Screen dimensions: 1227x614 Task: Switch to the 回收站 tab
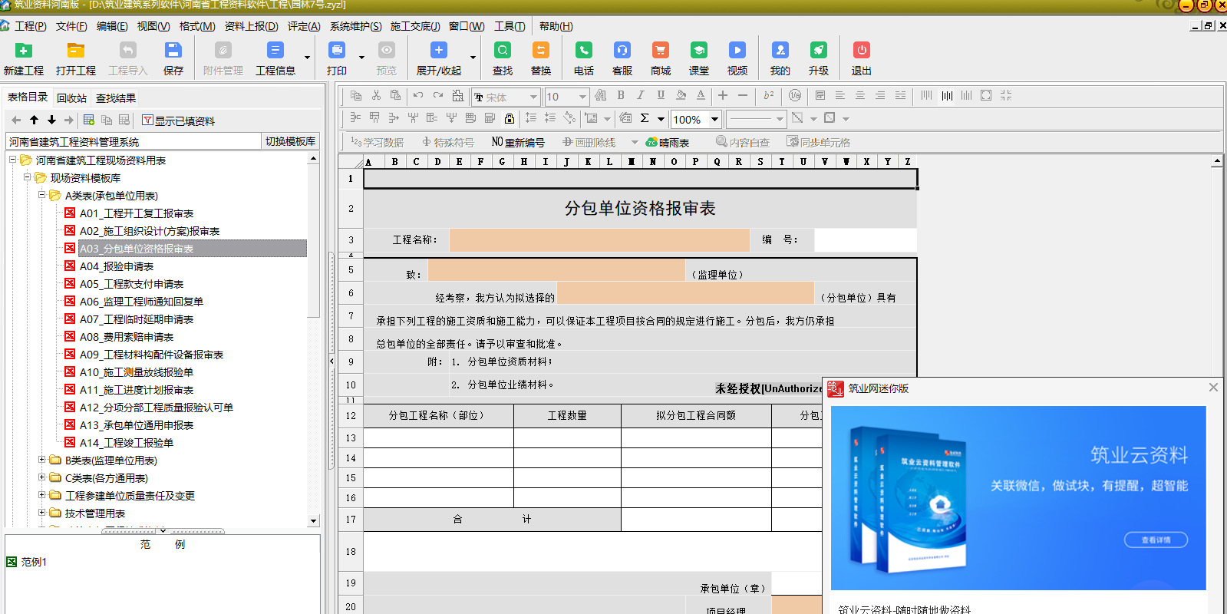pyautogui.click(x=71, y=98)
